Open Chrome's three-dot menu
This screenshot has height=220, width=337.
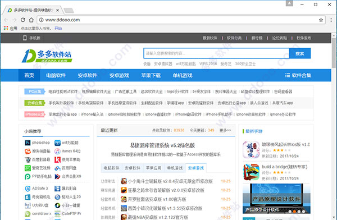coord(331,20)
